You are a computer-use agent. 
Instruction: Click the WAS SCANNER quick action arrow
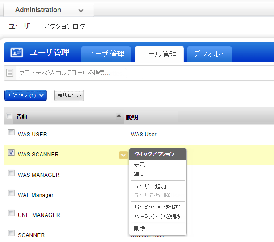point(123,155)
